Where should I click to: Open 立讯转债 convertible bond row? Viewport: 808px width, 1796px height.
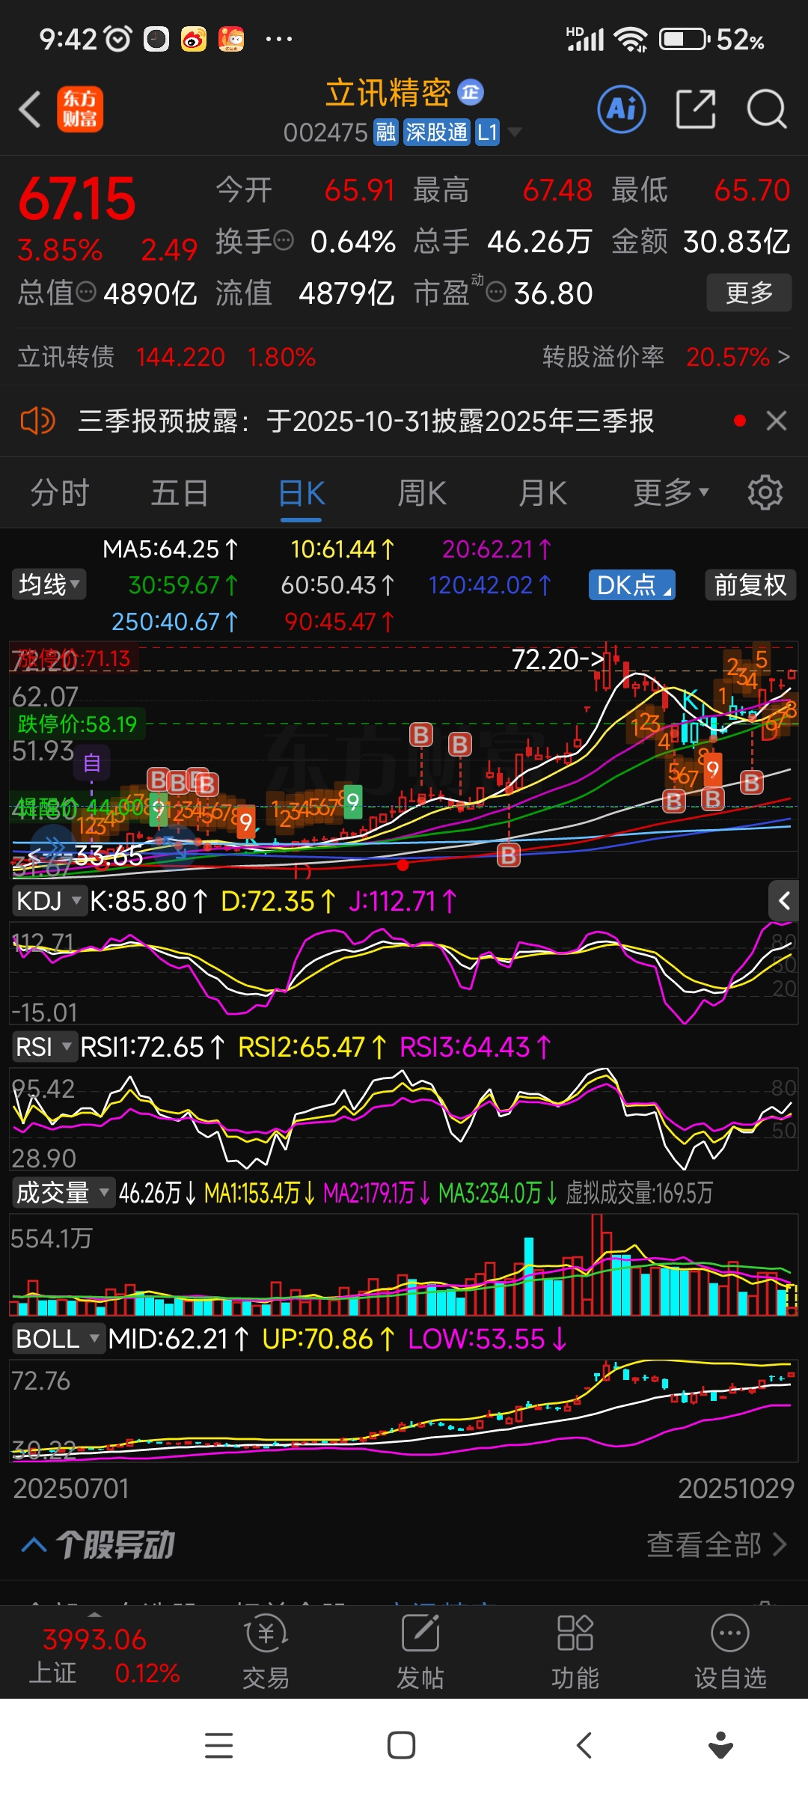pos(167,357)
